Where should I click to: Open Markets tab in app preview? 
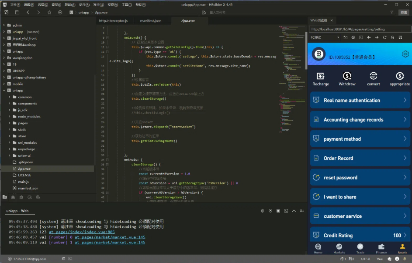pos(339,248)
